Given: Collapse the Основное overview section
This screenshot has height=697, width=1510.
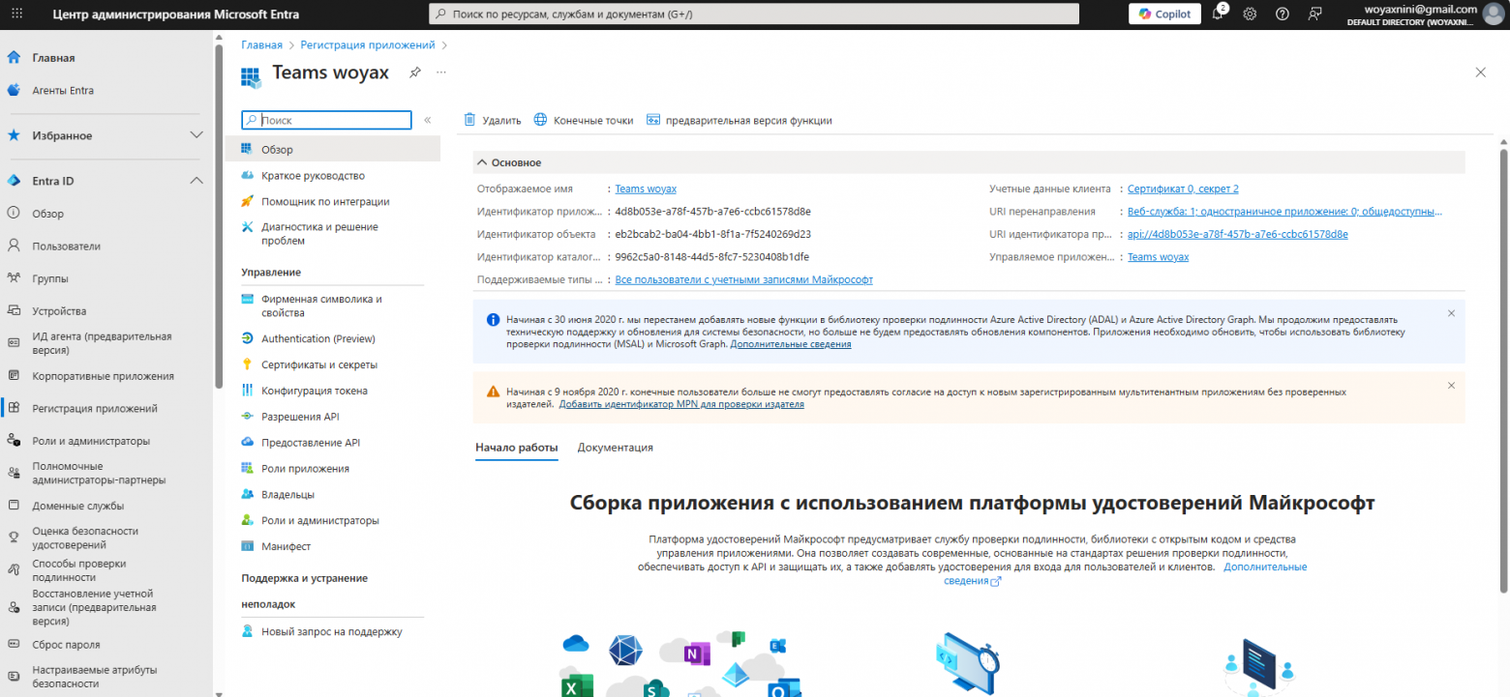Looking at the screenshot, I should tap(482, 161).
